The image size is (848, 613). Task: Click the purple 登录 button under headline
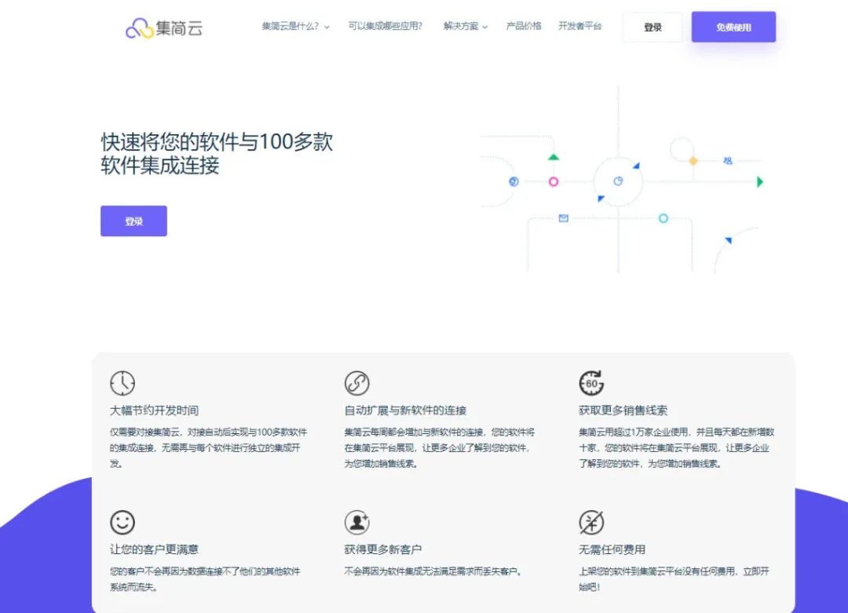(x=133, y=221)
